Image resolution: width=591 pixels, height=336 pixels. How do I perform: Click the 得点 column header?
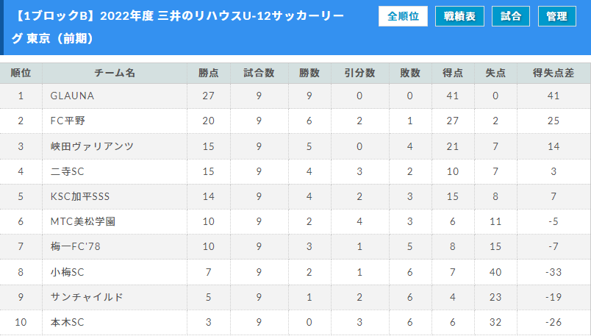point(453,74)
